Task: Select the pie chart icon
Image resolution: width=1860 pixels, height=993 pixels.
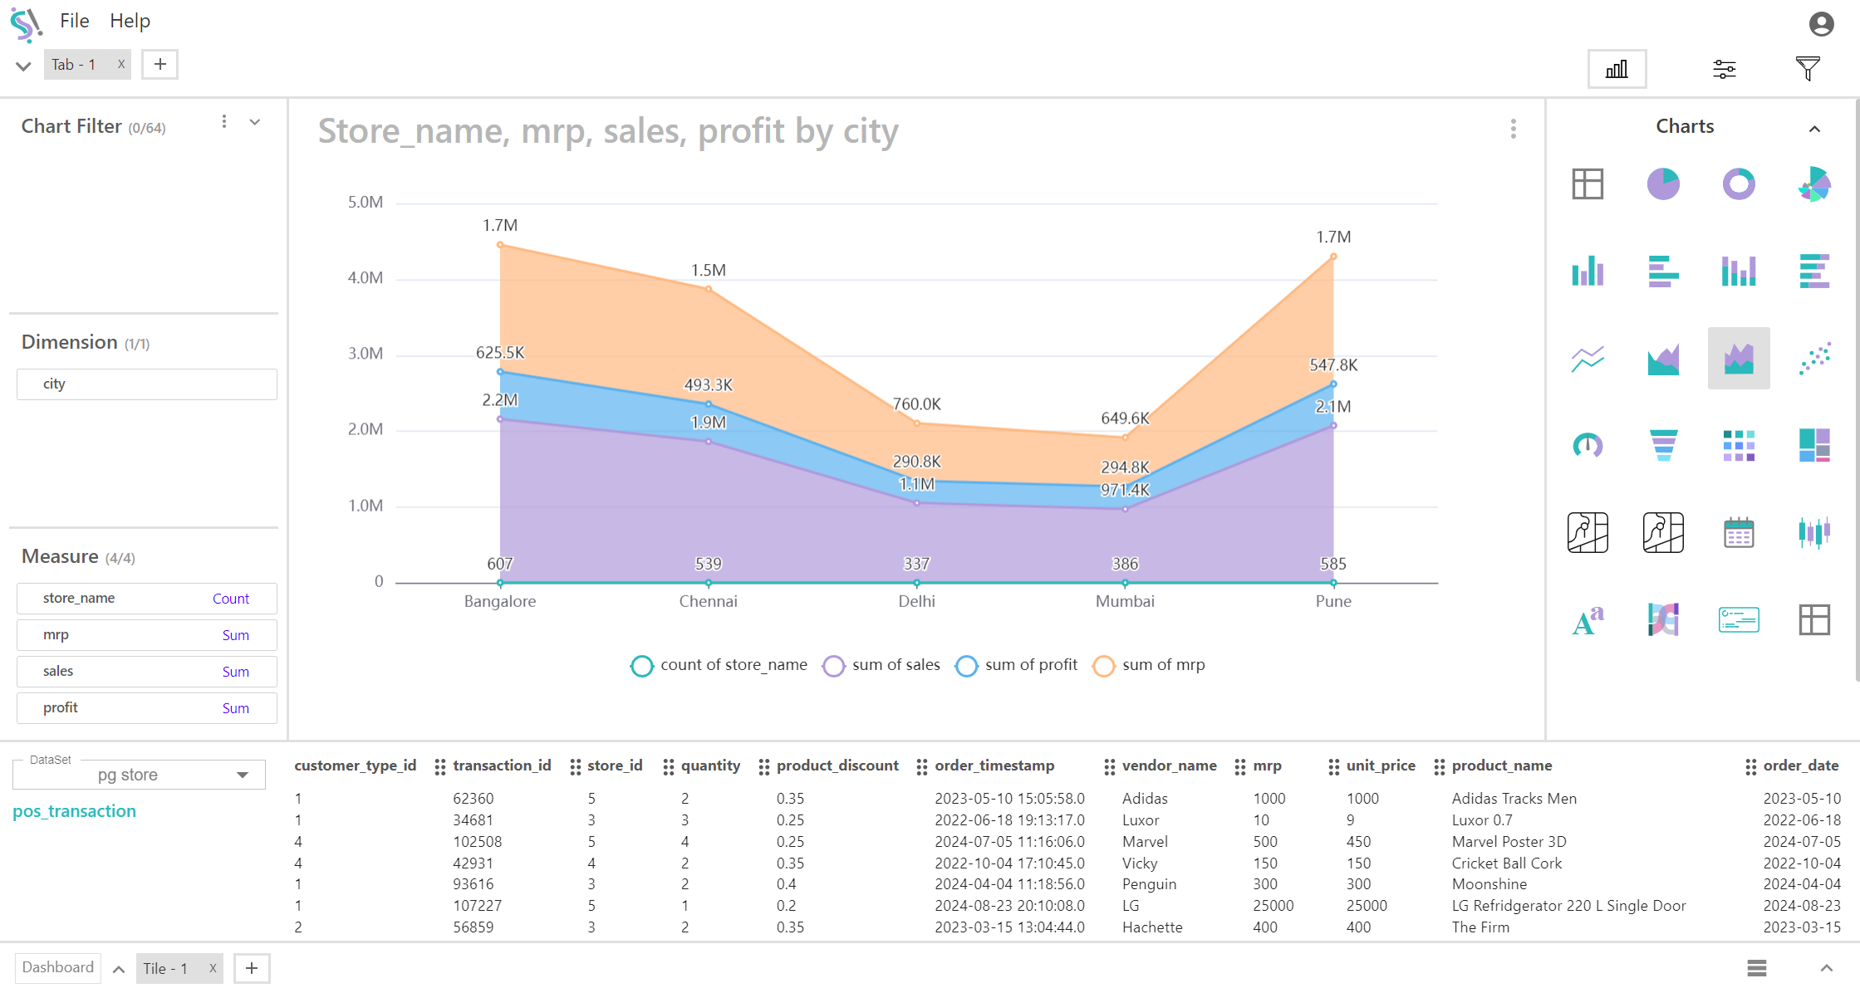Action: (1663, 183)
